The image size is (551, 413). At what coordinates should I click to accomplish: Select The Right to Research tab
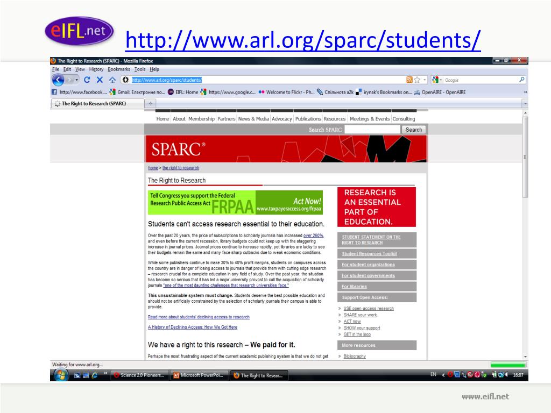(98, 103)
